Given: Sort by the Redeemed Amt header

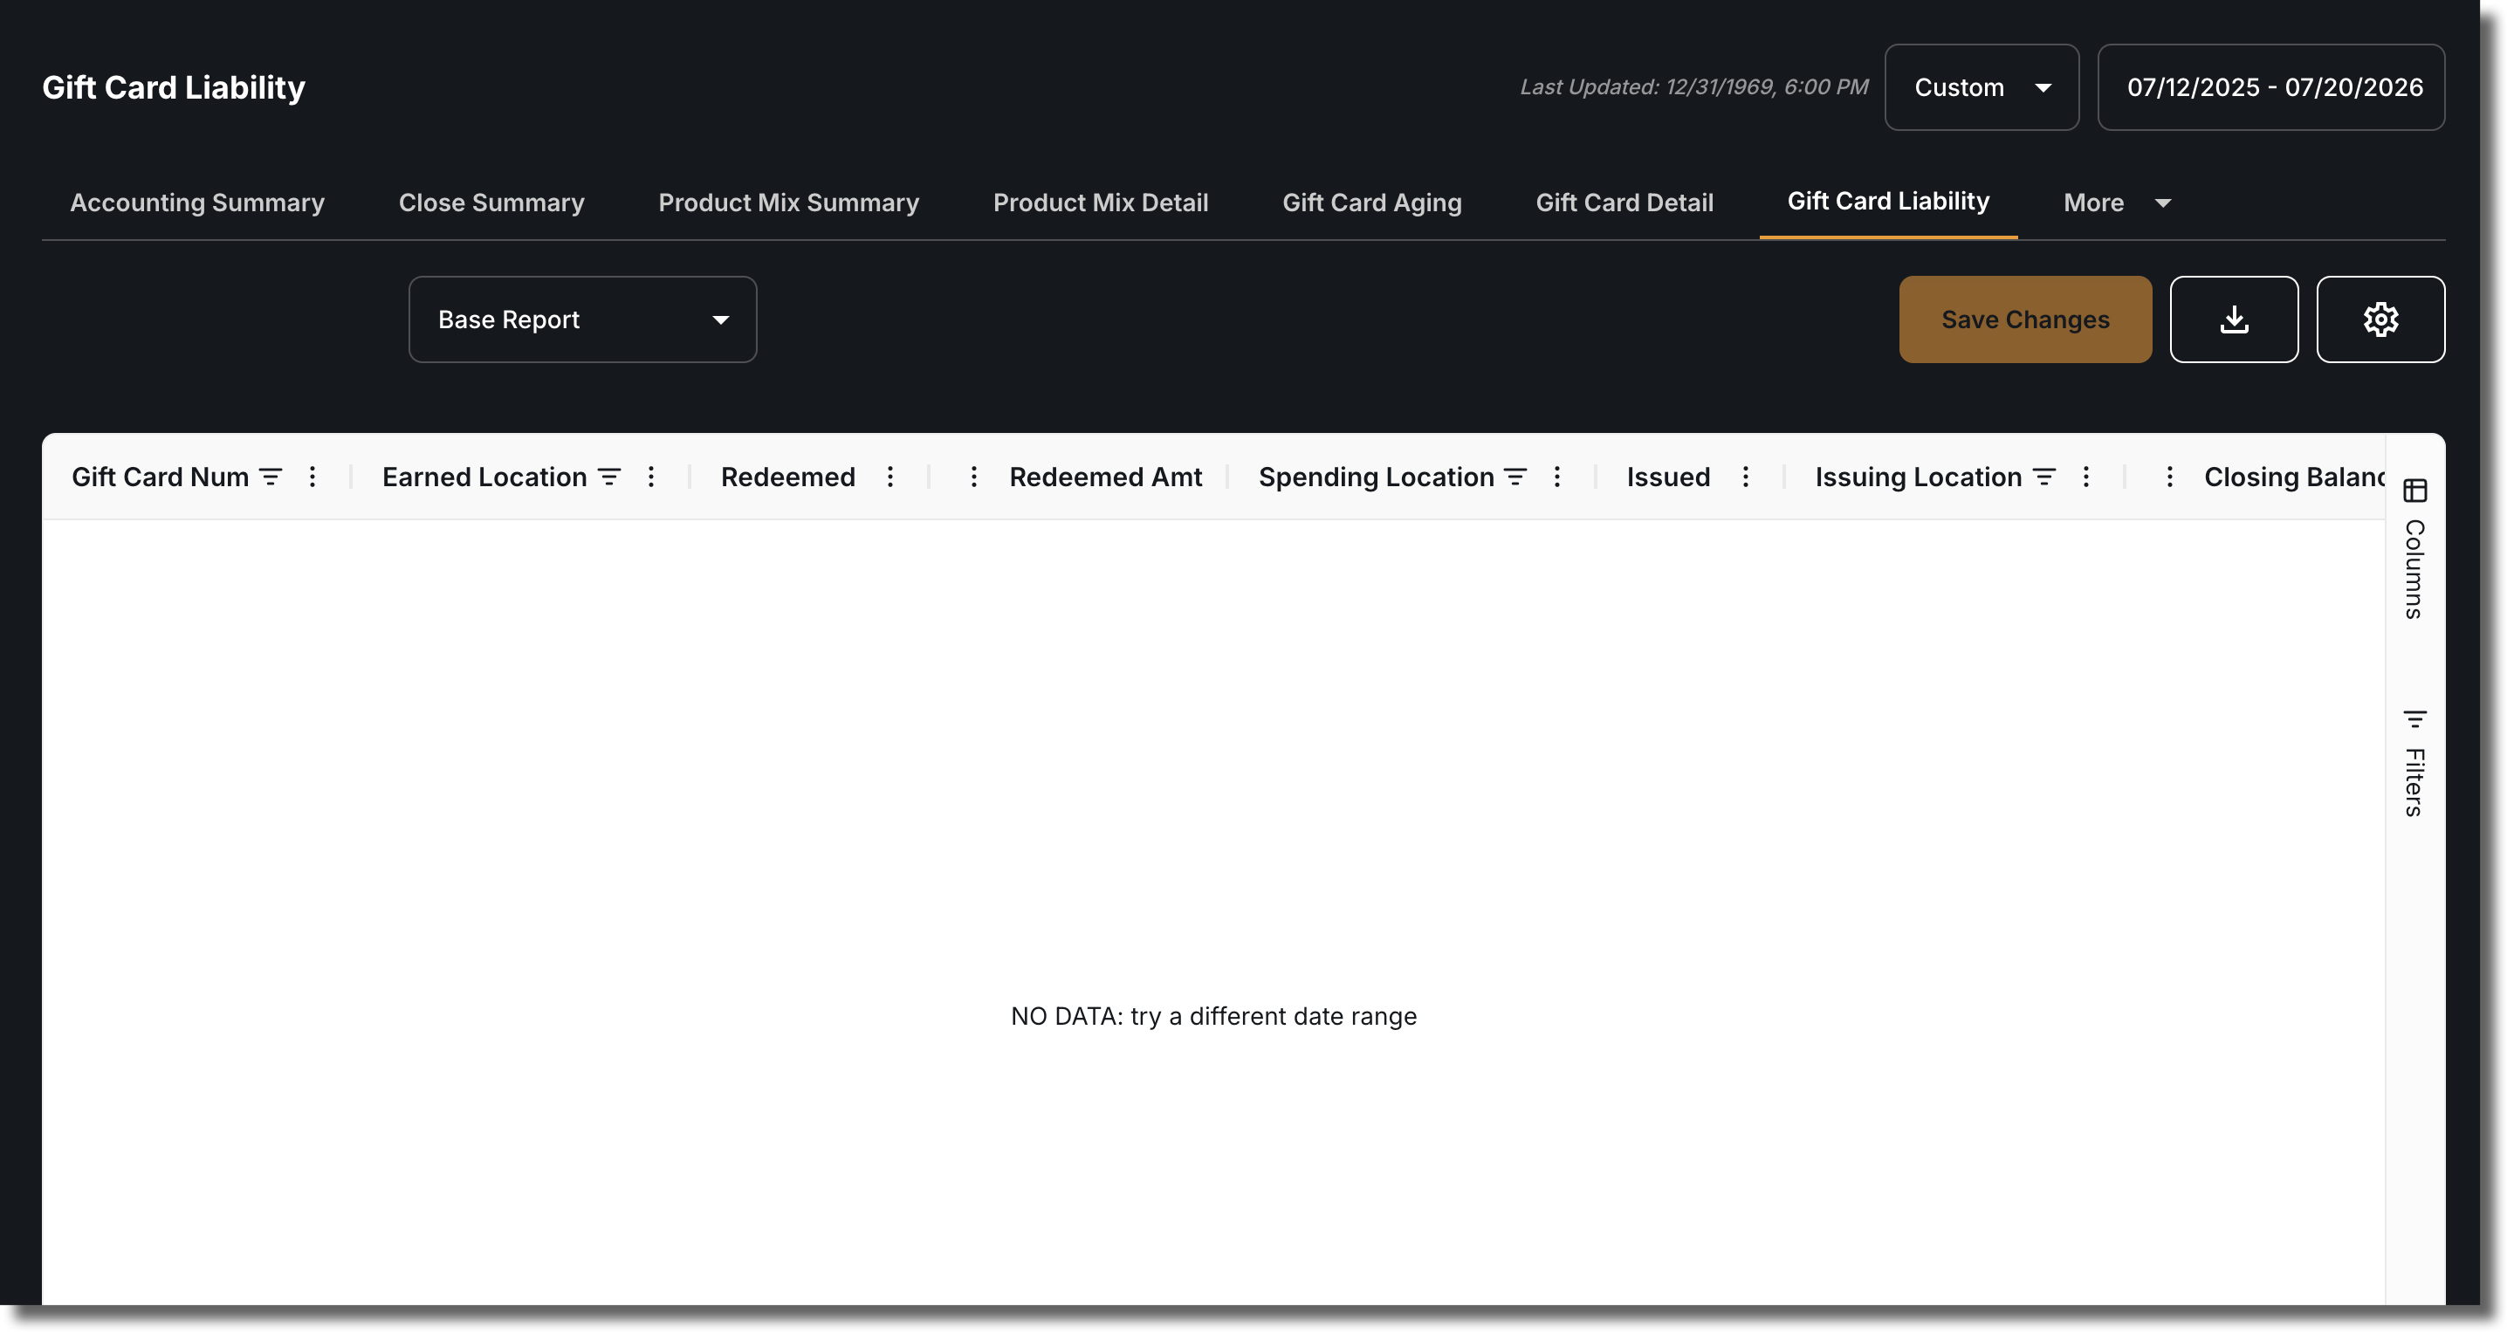Looking at the screenshot, I should pyautogui.click(x=1106, y=477).
